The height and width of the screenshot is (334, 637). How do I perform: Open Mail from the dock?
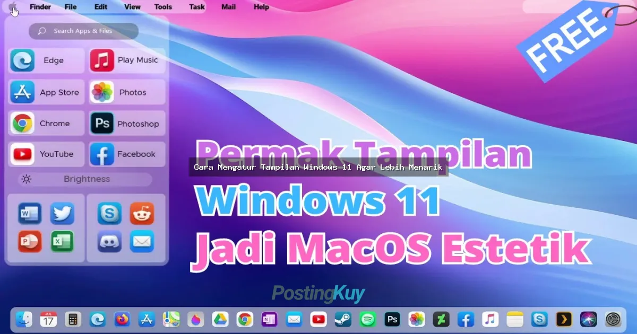tap(294, 319)
